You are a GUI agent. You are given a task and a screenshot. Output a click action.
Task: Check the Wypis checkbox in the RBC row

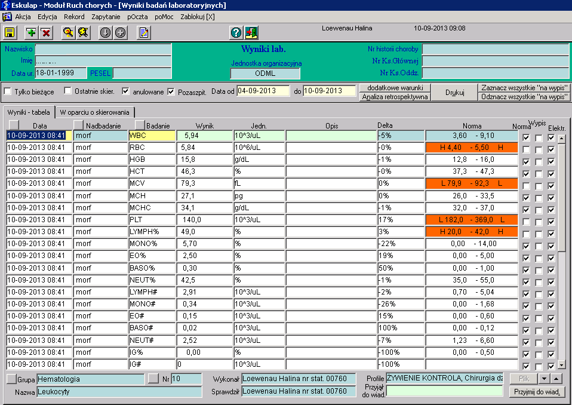pyautogui.click(x=539, y=150)
